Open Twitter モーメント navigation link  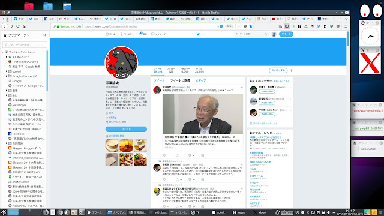tap(127, 34)
